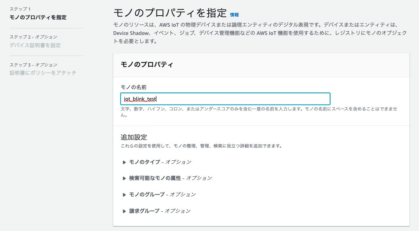Expand the モノのタイプ option section
The height and width of the screenshot is (231, 419).
click(x=157, y=162)
